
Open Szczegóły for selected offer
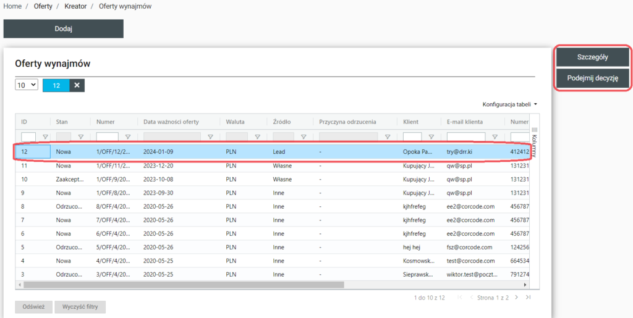click(x=593, y=57)
